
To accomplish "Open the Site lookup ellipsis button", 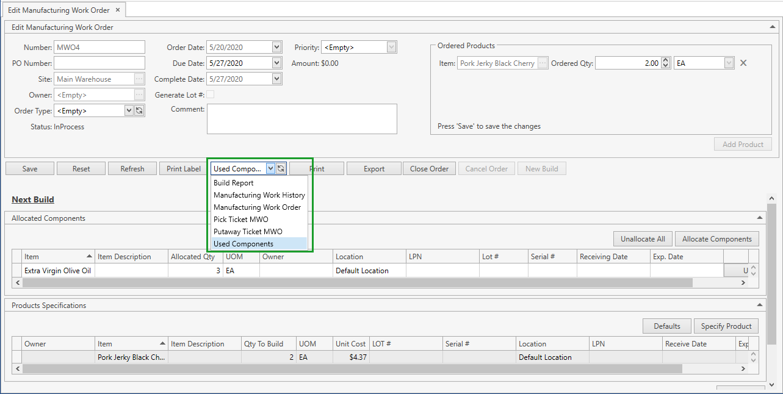I will click(x=139, y=79).
